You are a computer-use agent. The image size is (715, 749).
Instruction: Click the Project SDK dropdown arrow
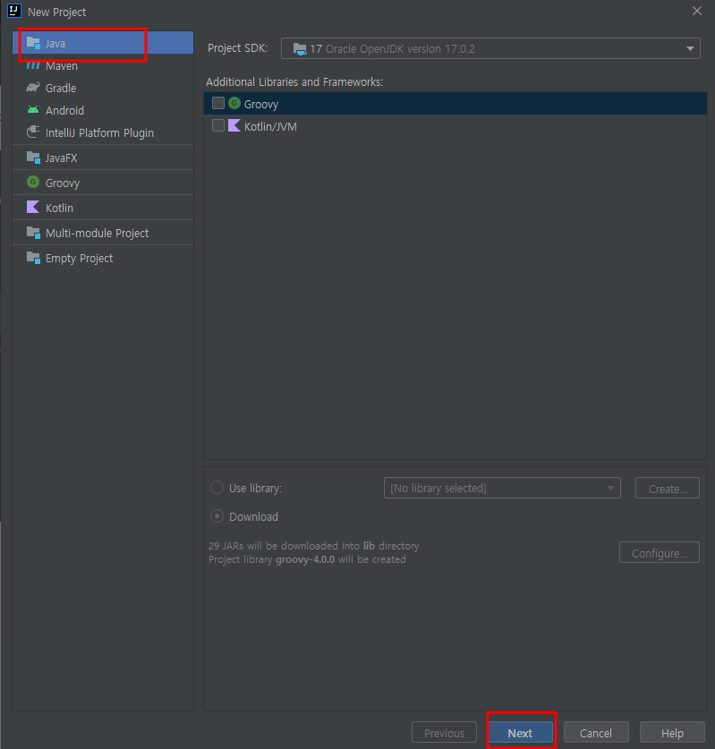(690, 48)
